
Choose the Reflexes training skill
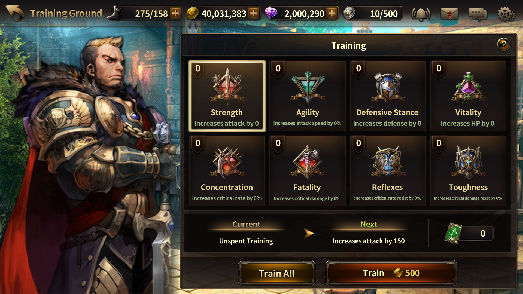pyautogui.click(x=388, y=171)
